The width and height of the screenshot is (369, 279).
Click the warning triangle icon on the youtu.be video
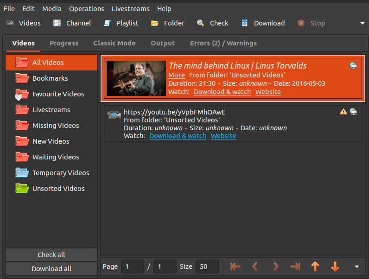(x=344, y=112)
